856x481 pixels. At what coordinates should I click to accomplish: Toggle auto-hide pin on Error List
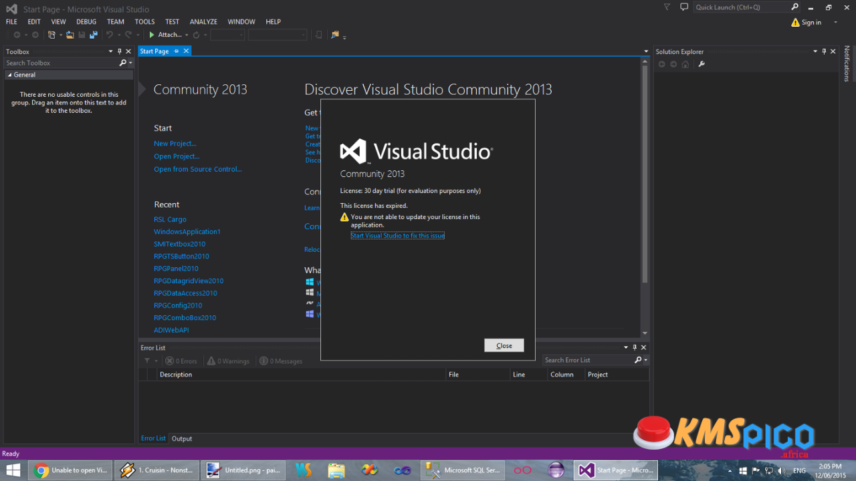click(635, 347)
